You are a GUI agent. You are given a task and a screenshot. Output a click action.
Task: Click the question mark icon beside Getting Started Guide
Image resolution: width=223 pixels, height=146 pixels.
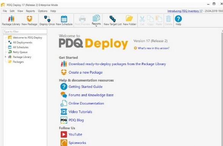64,86
